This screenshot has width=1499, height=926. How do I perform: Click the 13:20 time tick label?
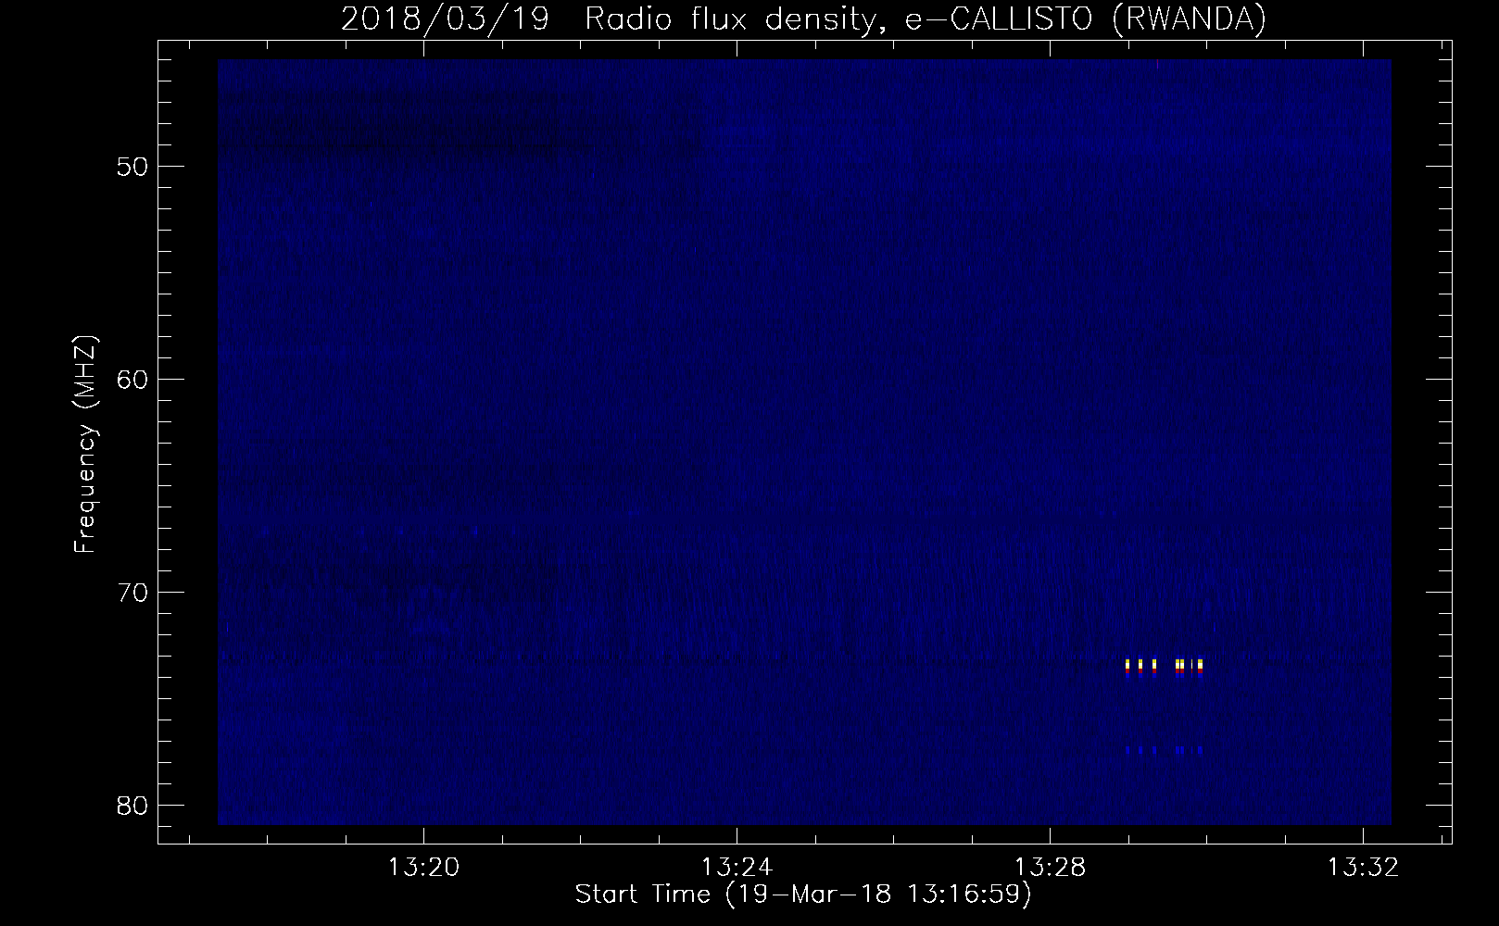coord(424,868)
